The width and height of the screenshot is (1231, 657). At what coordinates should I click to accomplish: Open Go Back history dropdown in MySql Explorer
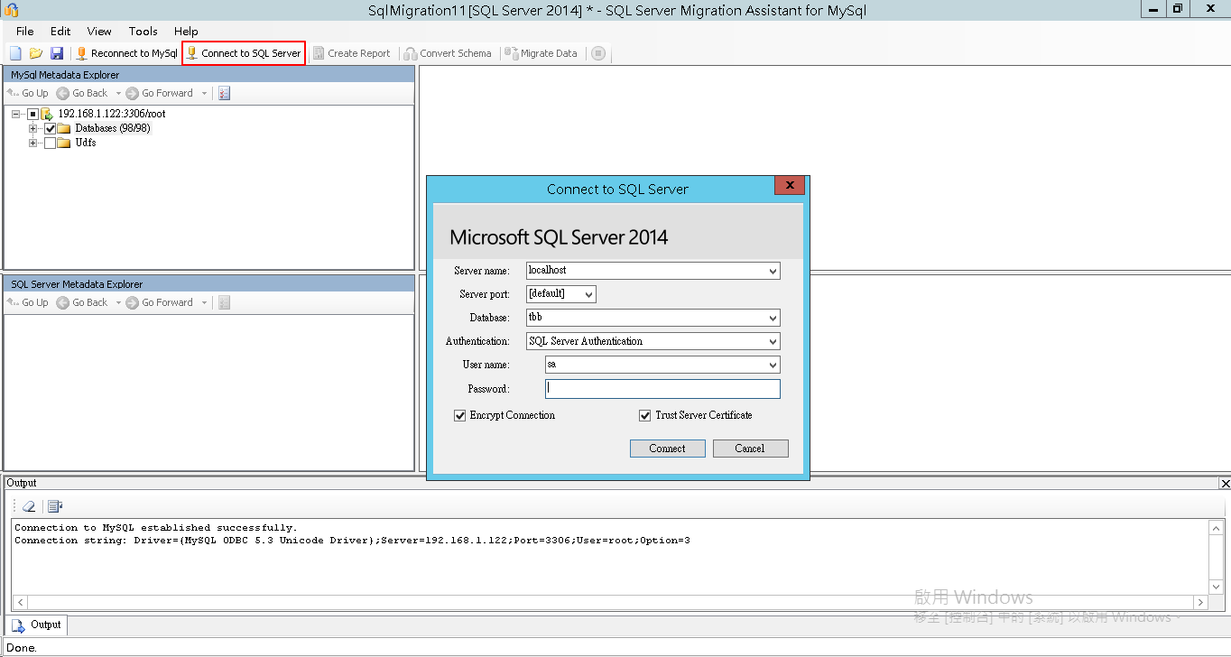(x=118, y=93)
